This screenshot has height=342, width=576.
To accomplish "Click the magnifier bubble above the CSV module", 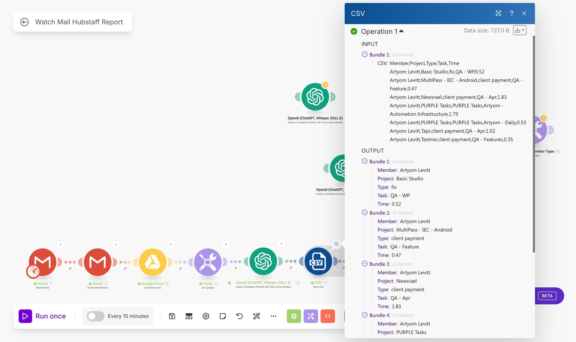I will click(x=336, y=244).
